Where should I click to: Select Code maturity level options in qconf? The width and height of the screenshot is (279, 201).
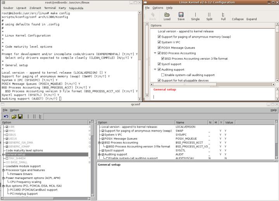(x=24, y=151)
